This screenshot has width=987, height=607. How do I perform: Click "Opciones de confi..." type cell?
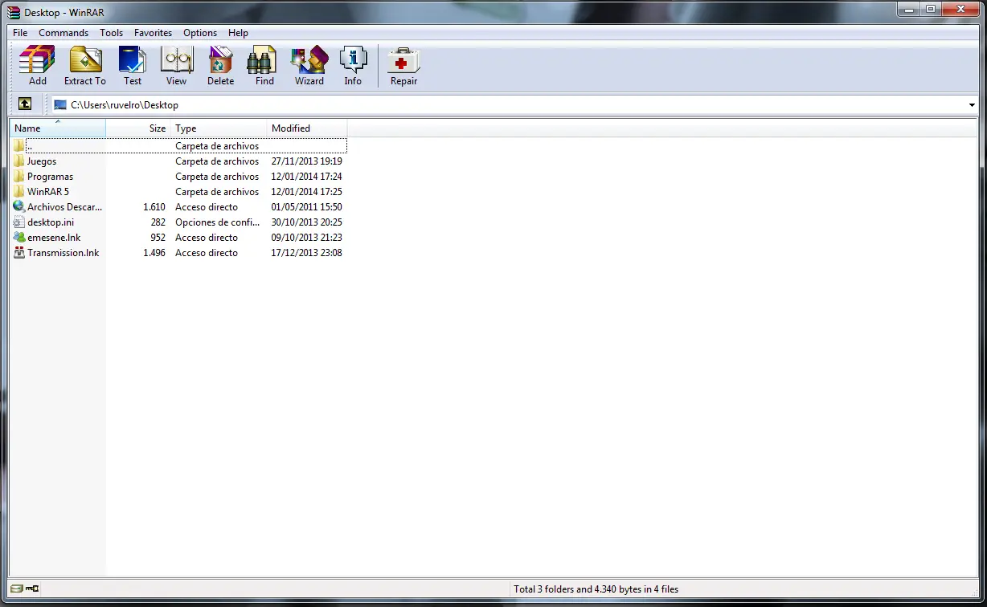click(218, 222)
